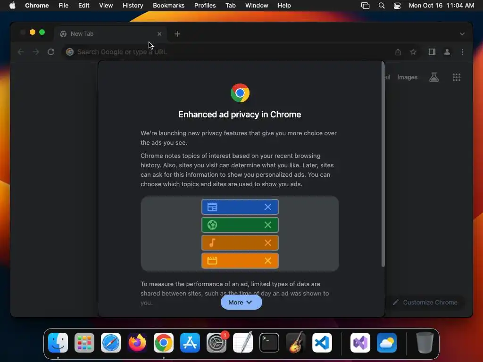Expand the tab search chevron
Viewport: 483px width, 362px height.
click(462, 34)
